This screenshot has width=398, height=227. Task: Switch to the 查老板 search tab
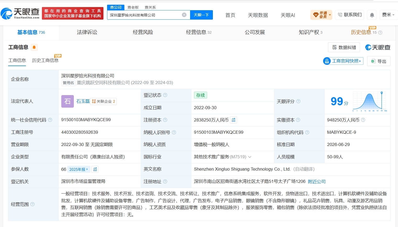[x=133, y=7]
